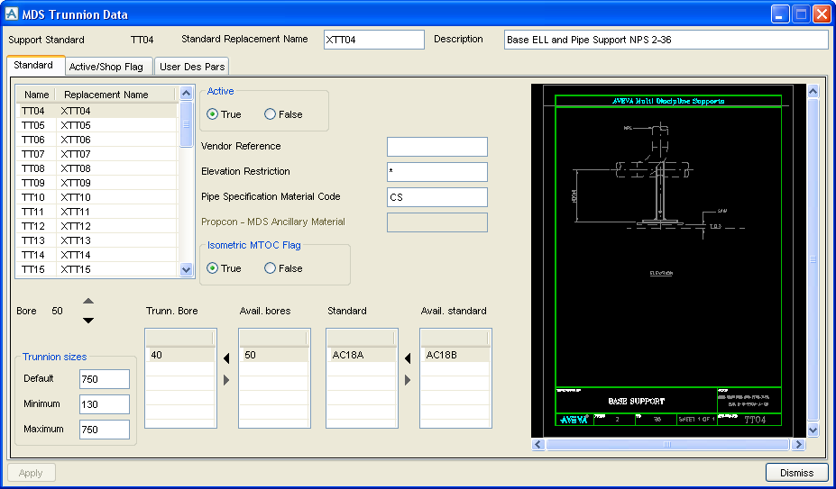This screenshot has height=489, width=836.
Task: Open the Active/Shop Flag tab
Action: pos(109,67)
